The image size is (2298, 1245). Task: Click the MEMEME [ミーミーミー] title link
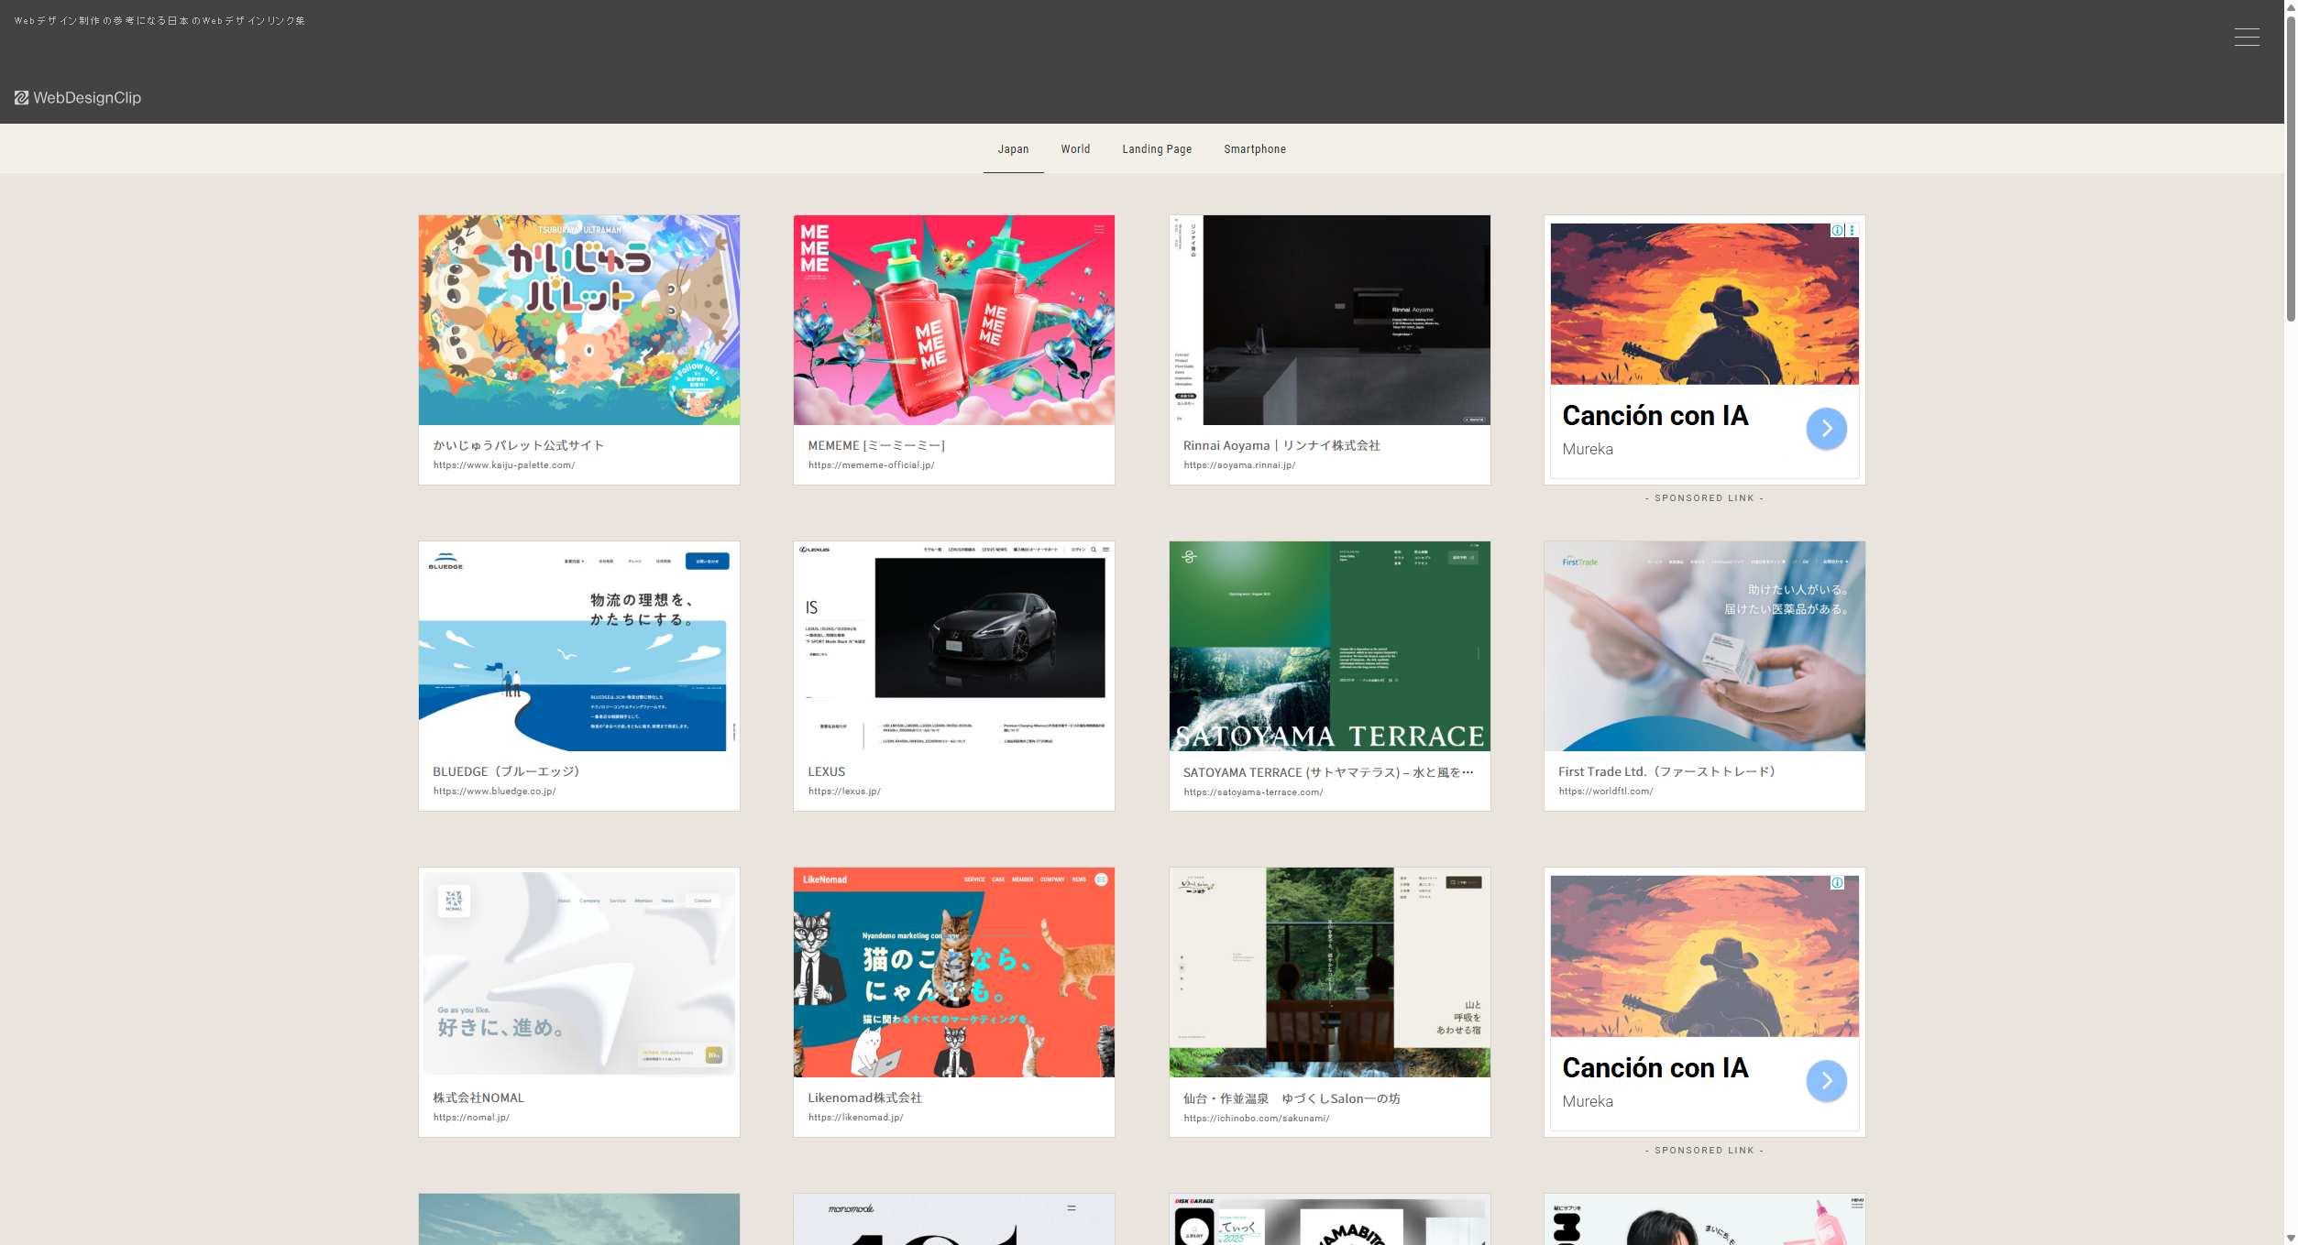[x=875, y=445]
